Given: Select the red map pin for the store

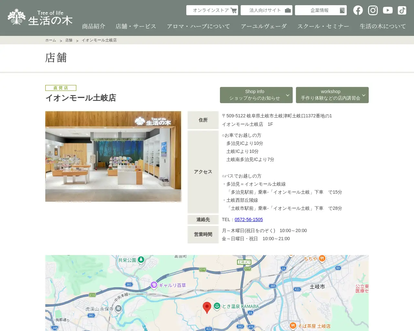Looking at the screenshot, I should click(207, 307).
